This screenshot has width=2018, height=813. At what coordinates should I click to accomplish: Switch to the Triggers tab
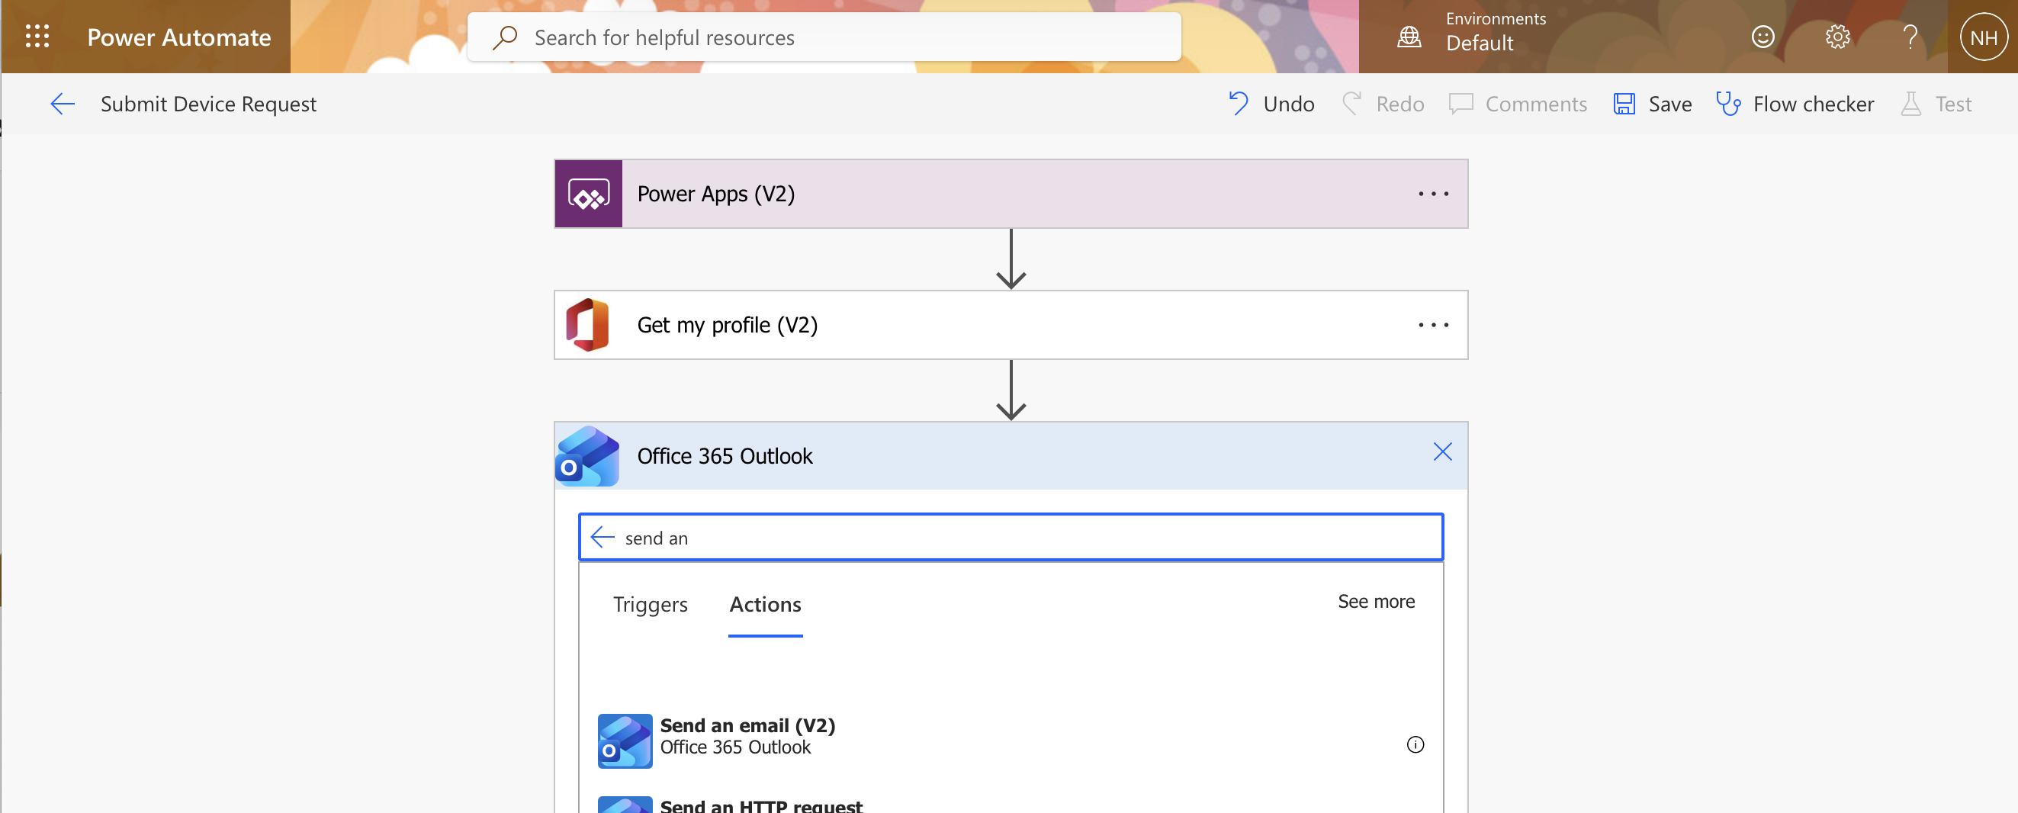pyautogui.click(x=651, y=605)
